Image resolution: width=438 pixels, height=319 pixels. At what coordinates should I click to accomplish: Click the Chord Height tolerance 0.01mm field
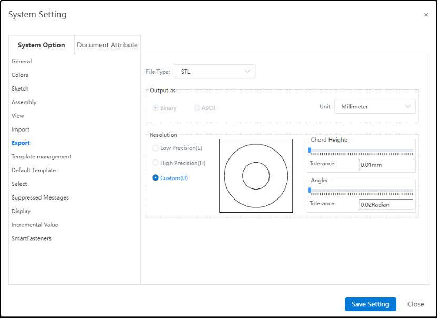click(386, 165)
